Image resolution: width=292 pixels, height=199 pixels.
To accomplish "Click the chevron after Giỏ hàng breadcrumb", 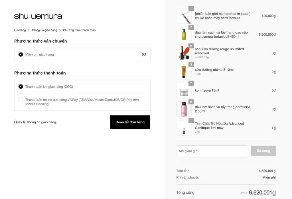I will pyautogui.click(x=29, y=30).
